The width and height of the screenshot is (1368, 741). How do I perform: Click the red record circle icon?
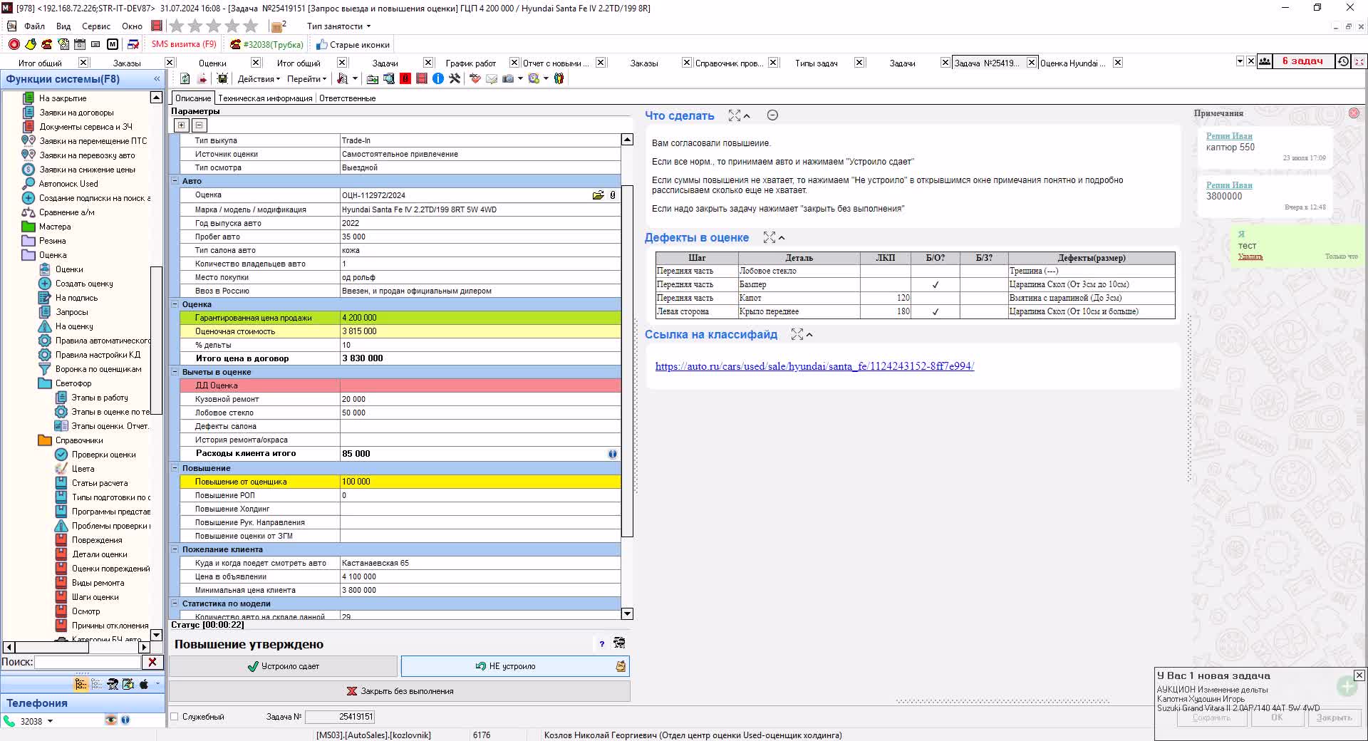coord(14,44)
